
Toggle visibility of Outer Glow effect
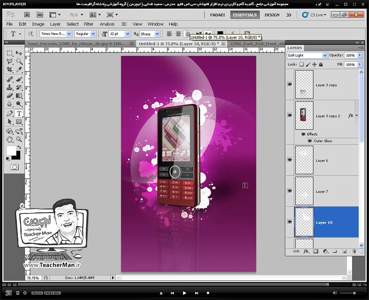(309, 141)
